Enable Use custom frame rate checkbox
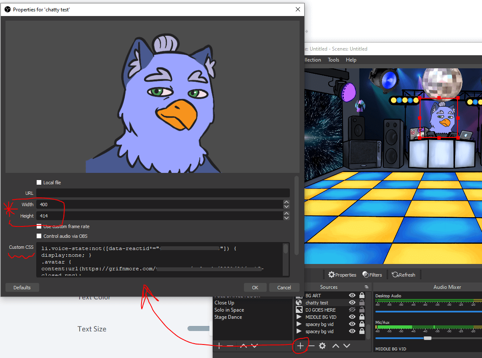 point(39,226)
